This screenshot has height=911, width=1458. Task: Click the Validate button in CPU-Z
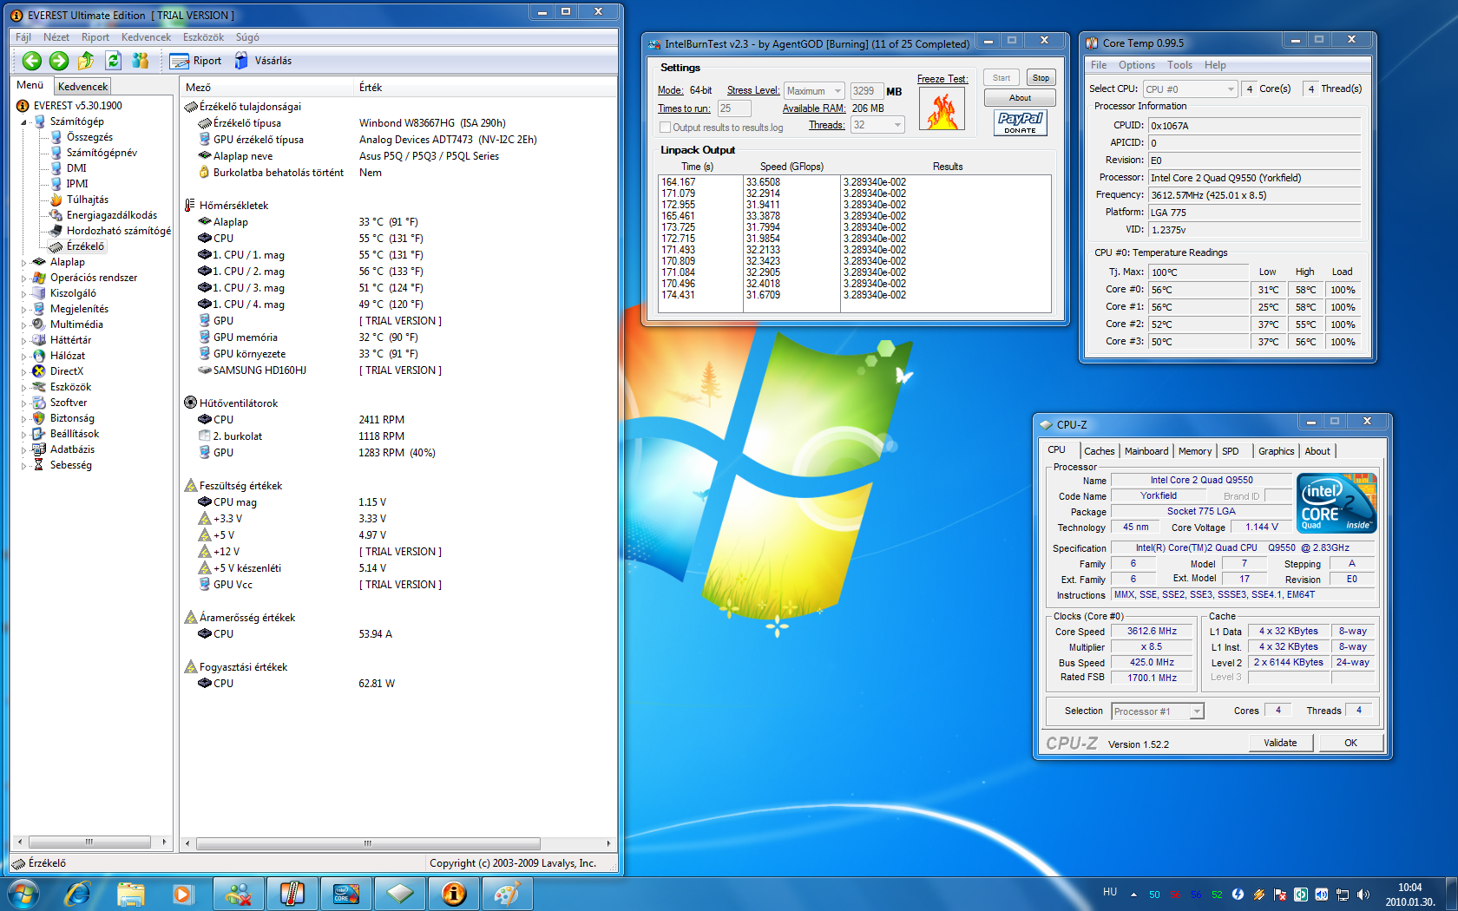(1280, 743)
